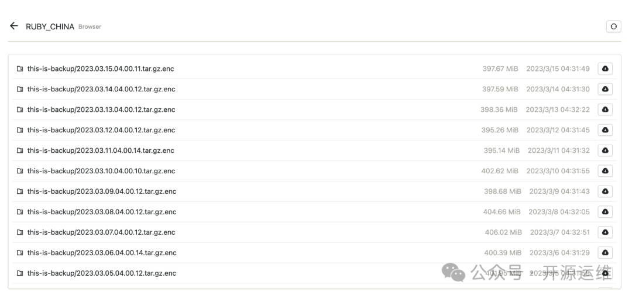
Task: Click the RUBY_CHINA bucket title
Action: pyautogui.click(x=50, y=26)
